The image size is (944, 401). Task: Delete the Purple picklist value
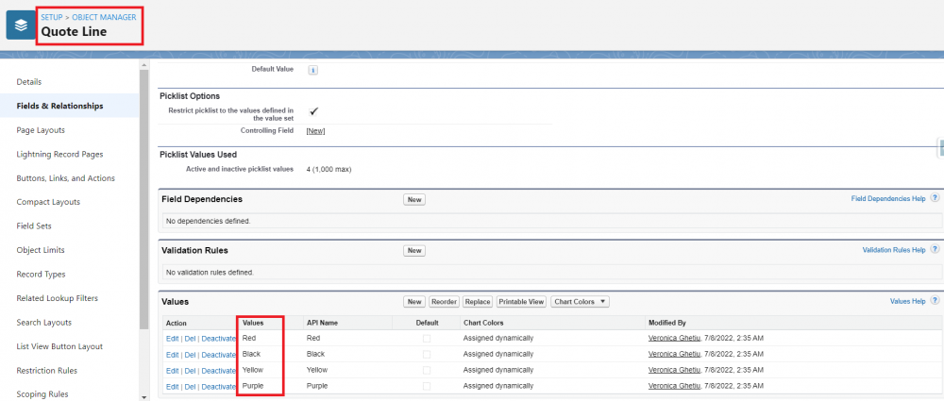pos(190,387)
